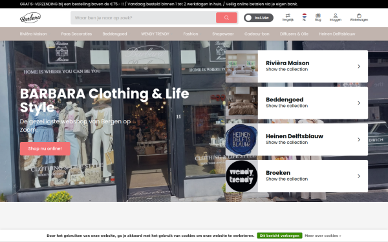Open the Beddengoed card title
The width and height of the screenshot is (388, 242).
click(x=285, y=100)
